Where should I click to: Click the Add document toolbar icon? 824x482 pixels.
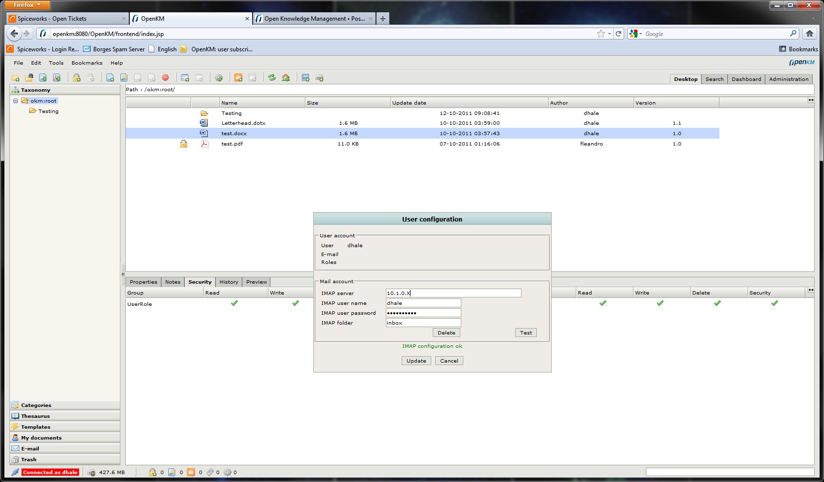(110, 78)
